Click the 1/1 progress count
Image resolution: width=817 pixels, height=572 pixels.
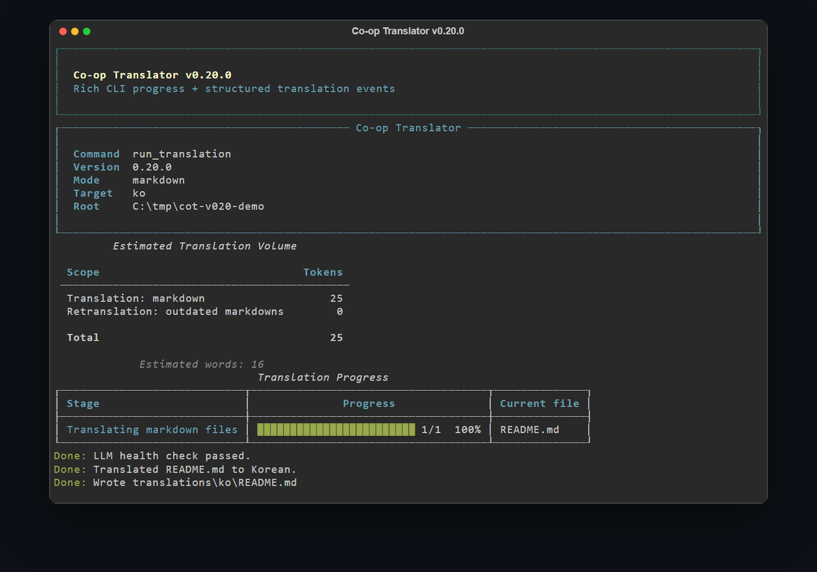tap(432, 430)
